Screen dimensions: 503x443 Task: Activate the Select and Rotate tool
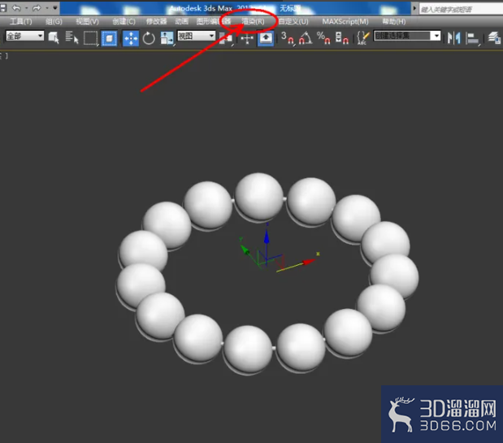point(149,38)
